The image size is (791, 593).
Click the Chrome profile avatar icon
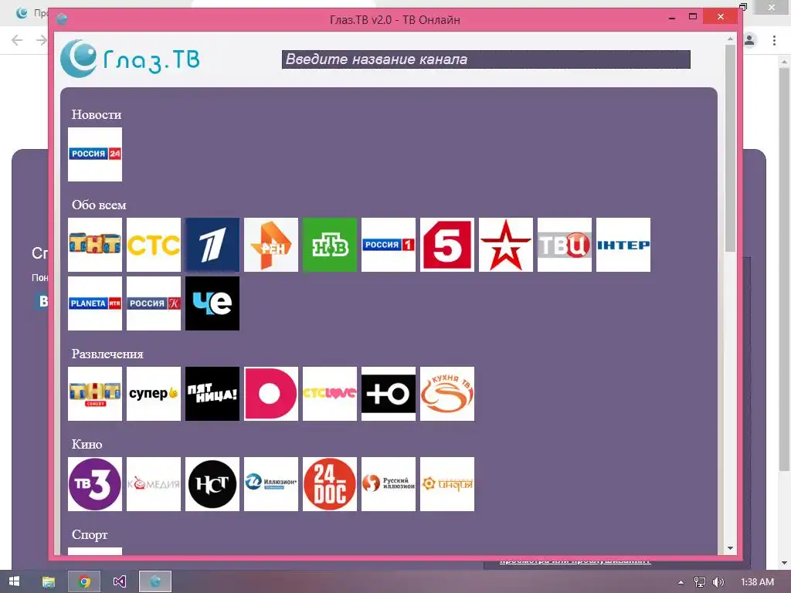click(x=749, y=40)
